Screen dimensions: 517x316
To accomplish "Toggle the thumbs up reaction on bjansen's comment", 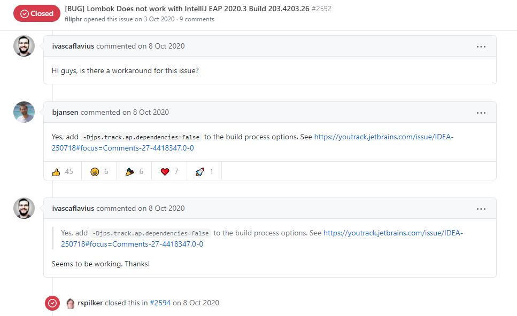I will tap(63, 171).
